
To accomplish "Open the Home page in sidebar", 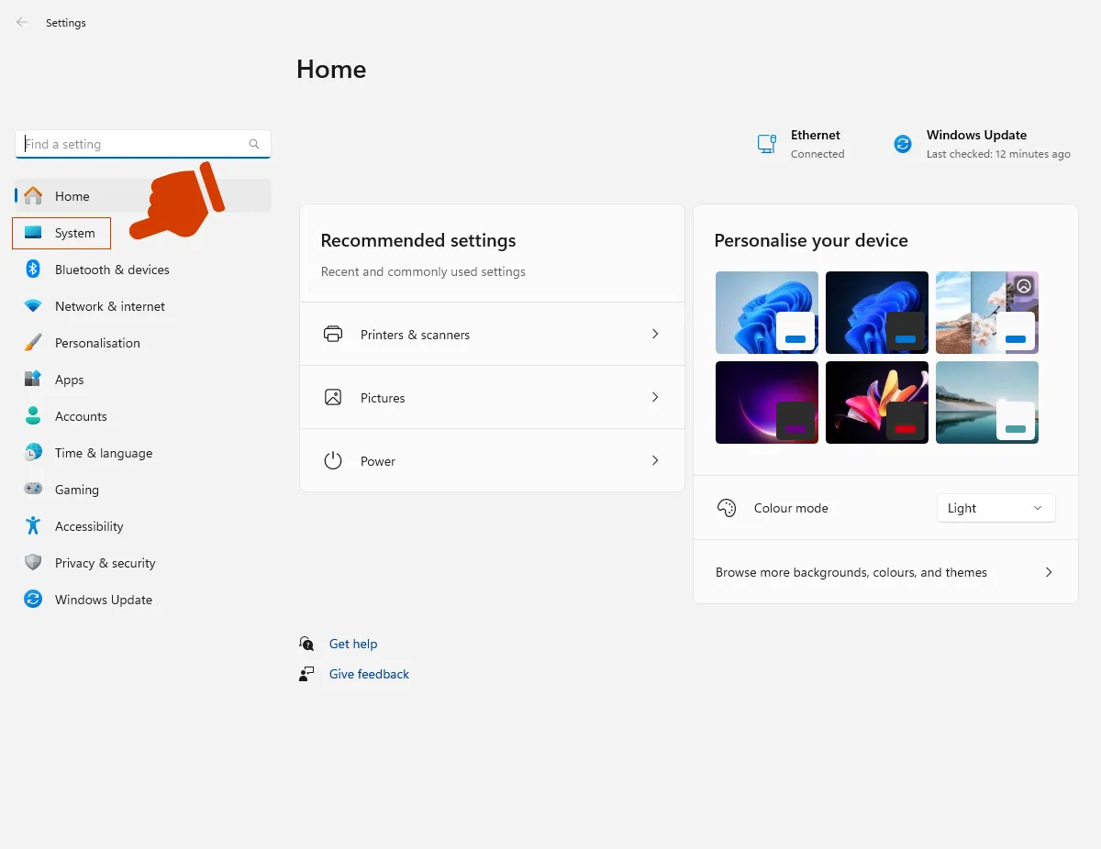I will (143, 195).
